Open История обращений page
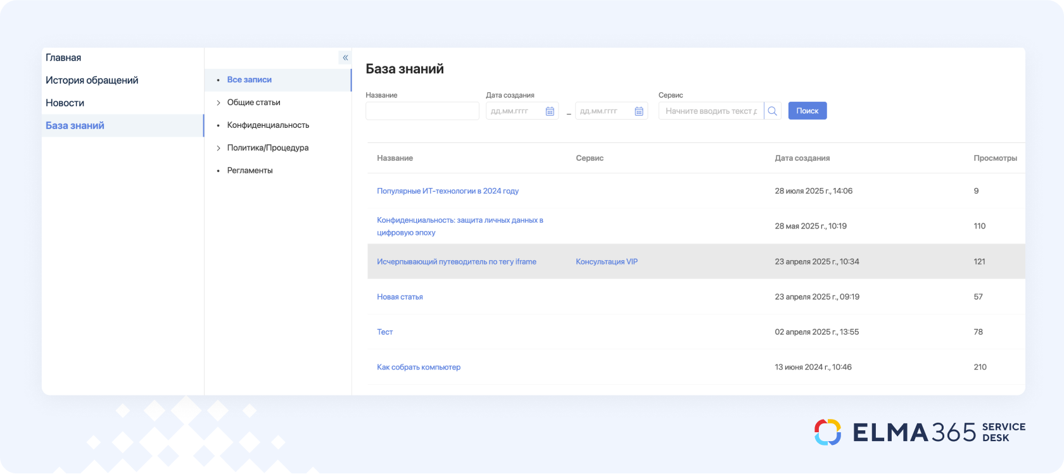Viewport: 1064px width, 474px height. coord(92,80)
